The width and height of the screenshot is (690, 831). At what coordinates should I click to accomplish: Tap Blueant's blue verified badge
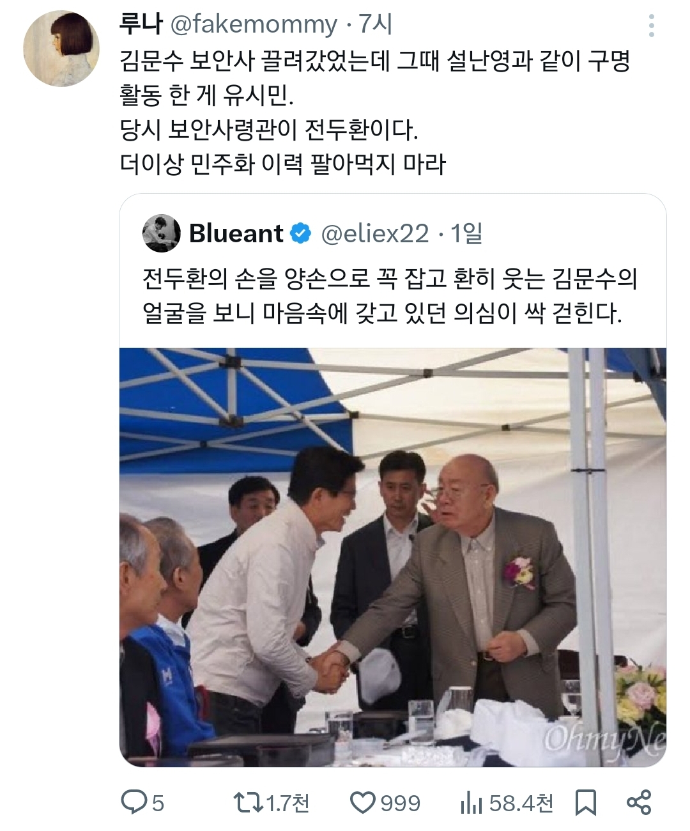pyautogui.click(x=300, y=234)
